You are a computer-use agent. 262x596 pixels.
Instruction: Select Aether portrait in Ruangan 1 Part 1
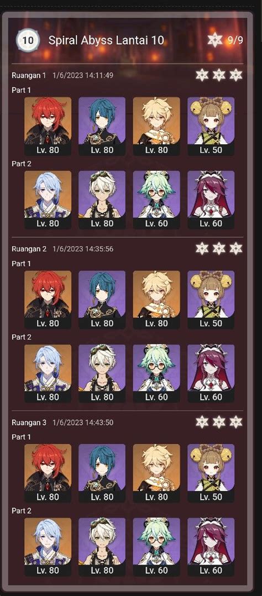pos(156,126)
